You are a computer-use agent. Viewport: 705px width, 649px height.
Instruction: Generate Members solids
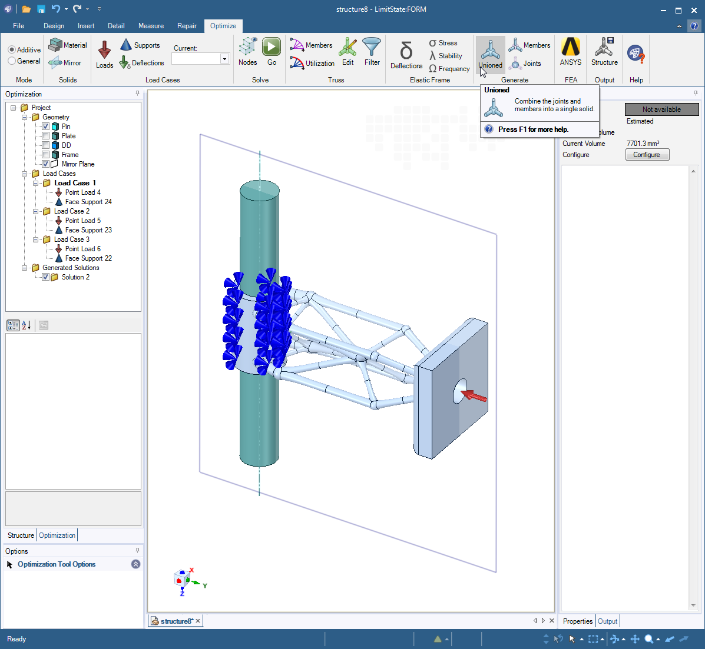coord(529,45)
